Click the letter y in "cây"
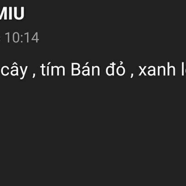 pyautogui.click(x=24, y=72)
